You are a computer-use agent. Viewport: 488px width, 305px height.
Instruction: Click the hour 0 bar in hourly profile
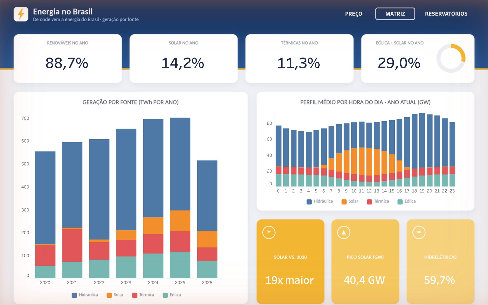tap(278, 156)
